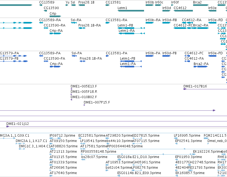This screenshot has height=177, width=227.
Task: Click the Ir60c gene label
Action: [x=159, y=2]
